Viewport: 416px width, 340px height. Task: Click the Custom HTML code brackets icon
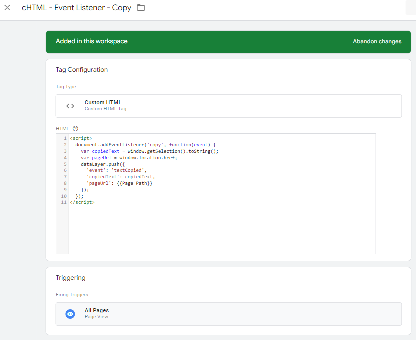point(70,106)
